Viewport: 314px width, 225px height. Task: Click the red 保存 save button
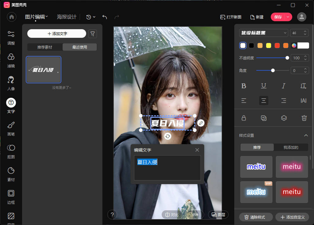278,17
